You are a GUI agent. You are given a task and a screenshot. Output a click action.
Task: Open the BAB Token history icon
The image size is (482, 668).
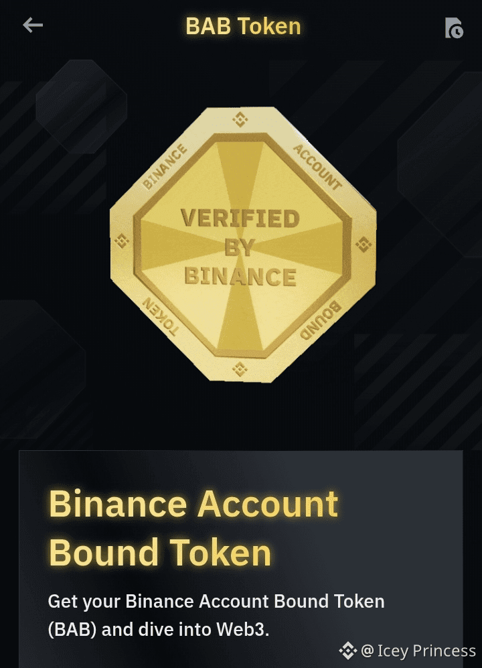pyautogui.click(x=454, y=27)
